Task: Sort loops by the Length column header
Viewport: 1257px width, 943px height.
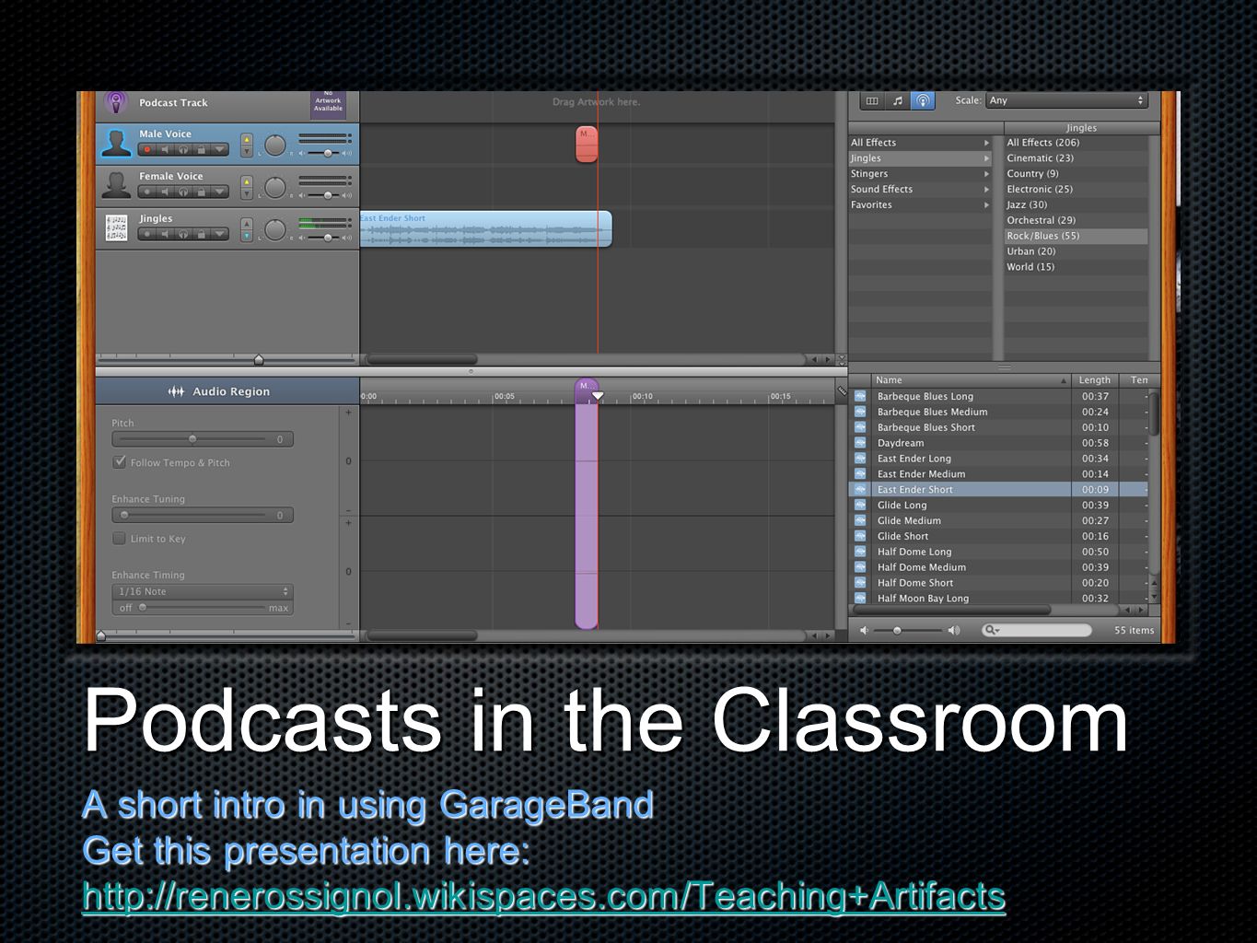Action: point(1096,380)
